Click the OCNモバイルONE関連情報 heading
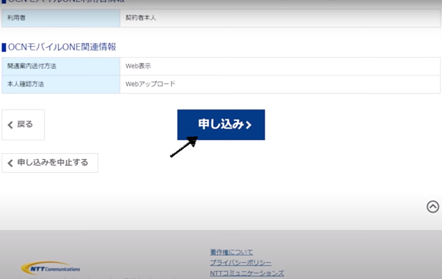Image resolution: width=442 pixels, height=279 pixels. [x=62, y=47]
